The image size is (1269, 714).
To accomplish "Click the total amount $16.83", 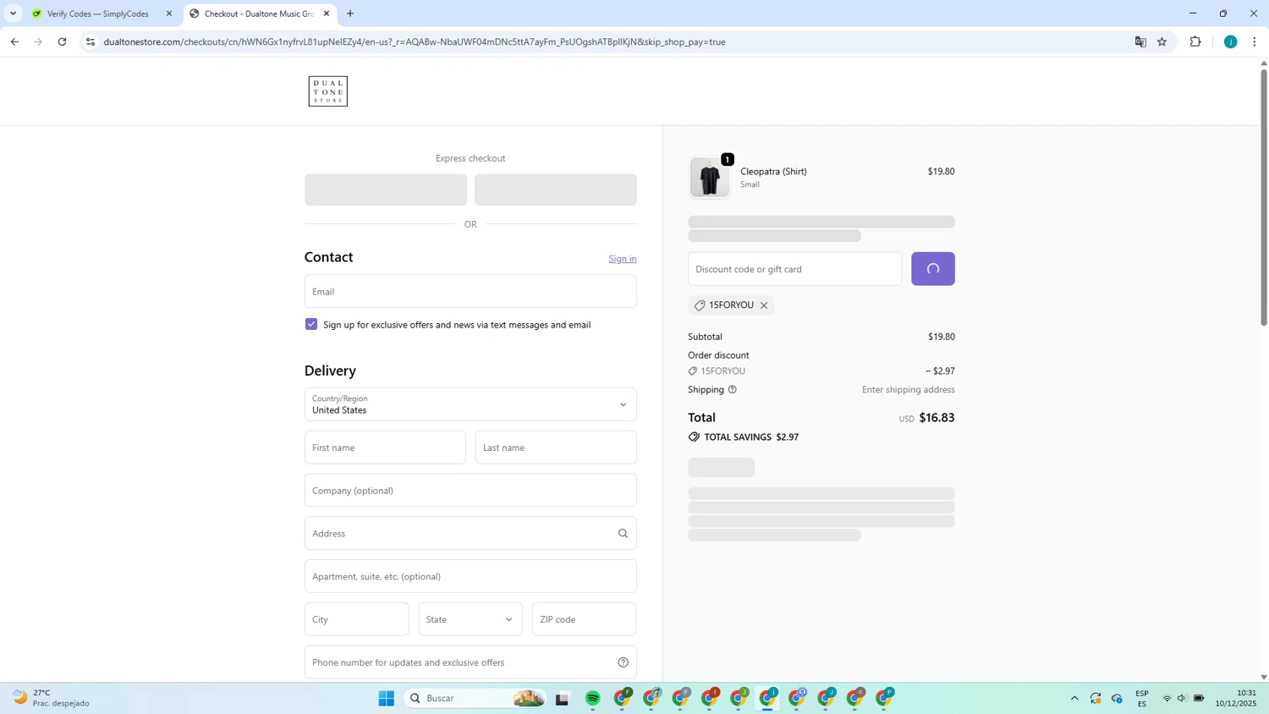I will pos(937,418).
